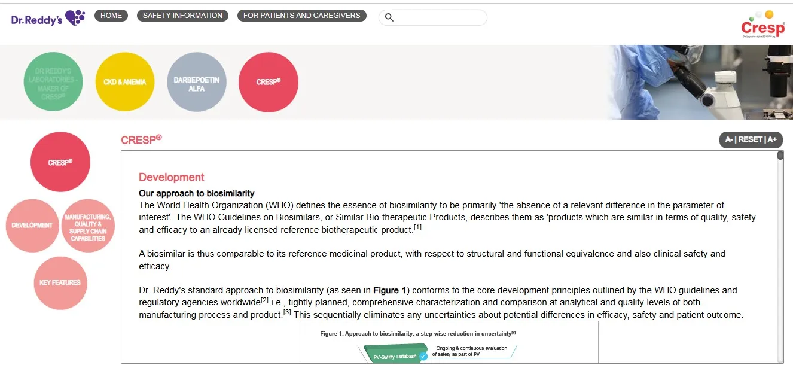Open For Patients and Caregivers menu
Viewport: 793px width, 365px height.
coord(302,16)
